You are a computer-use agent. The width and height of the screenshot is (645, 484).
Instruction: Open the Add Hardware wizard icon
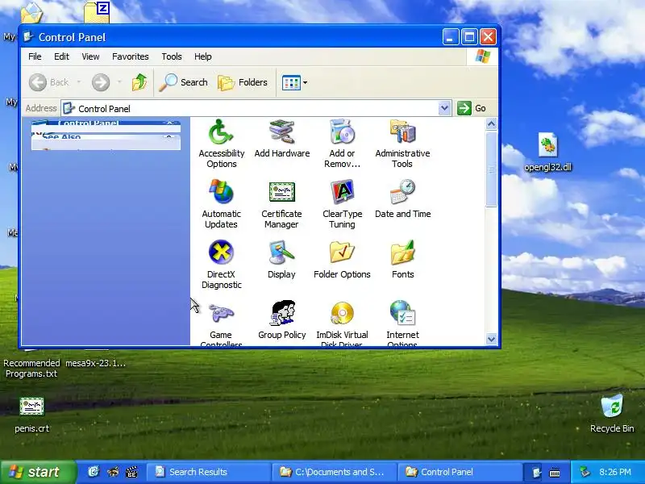pos(281,138)
